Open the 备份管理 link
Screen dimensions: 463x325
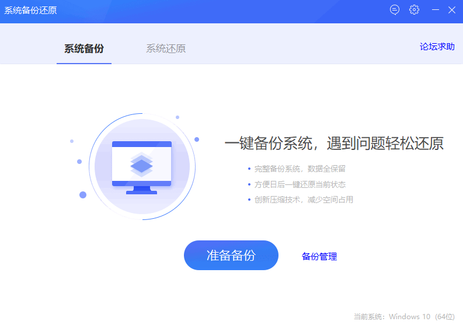pos(319,256)
